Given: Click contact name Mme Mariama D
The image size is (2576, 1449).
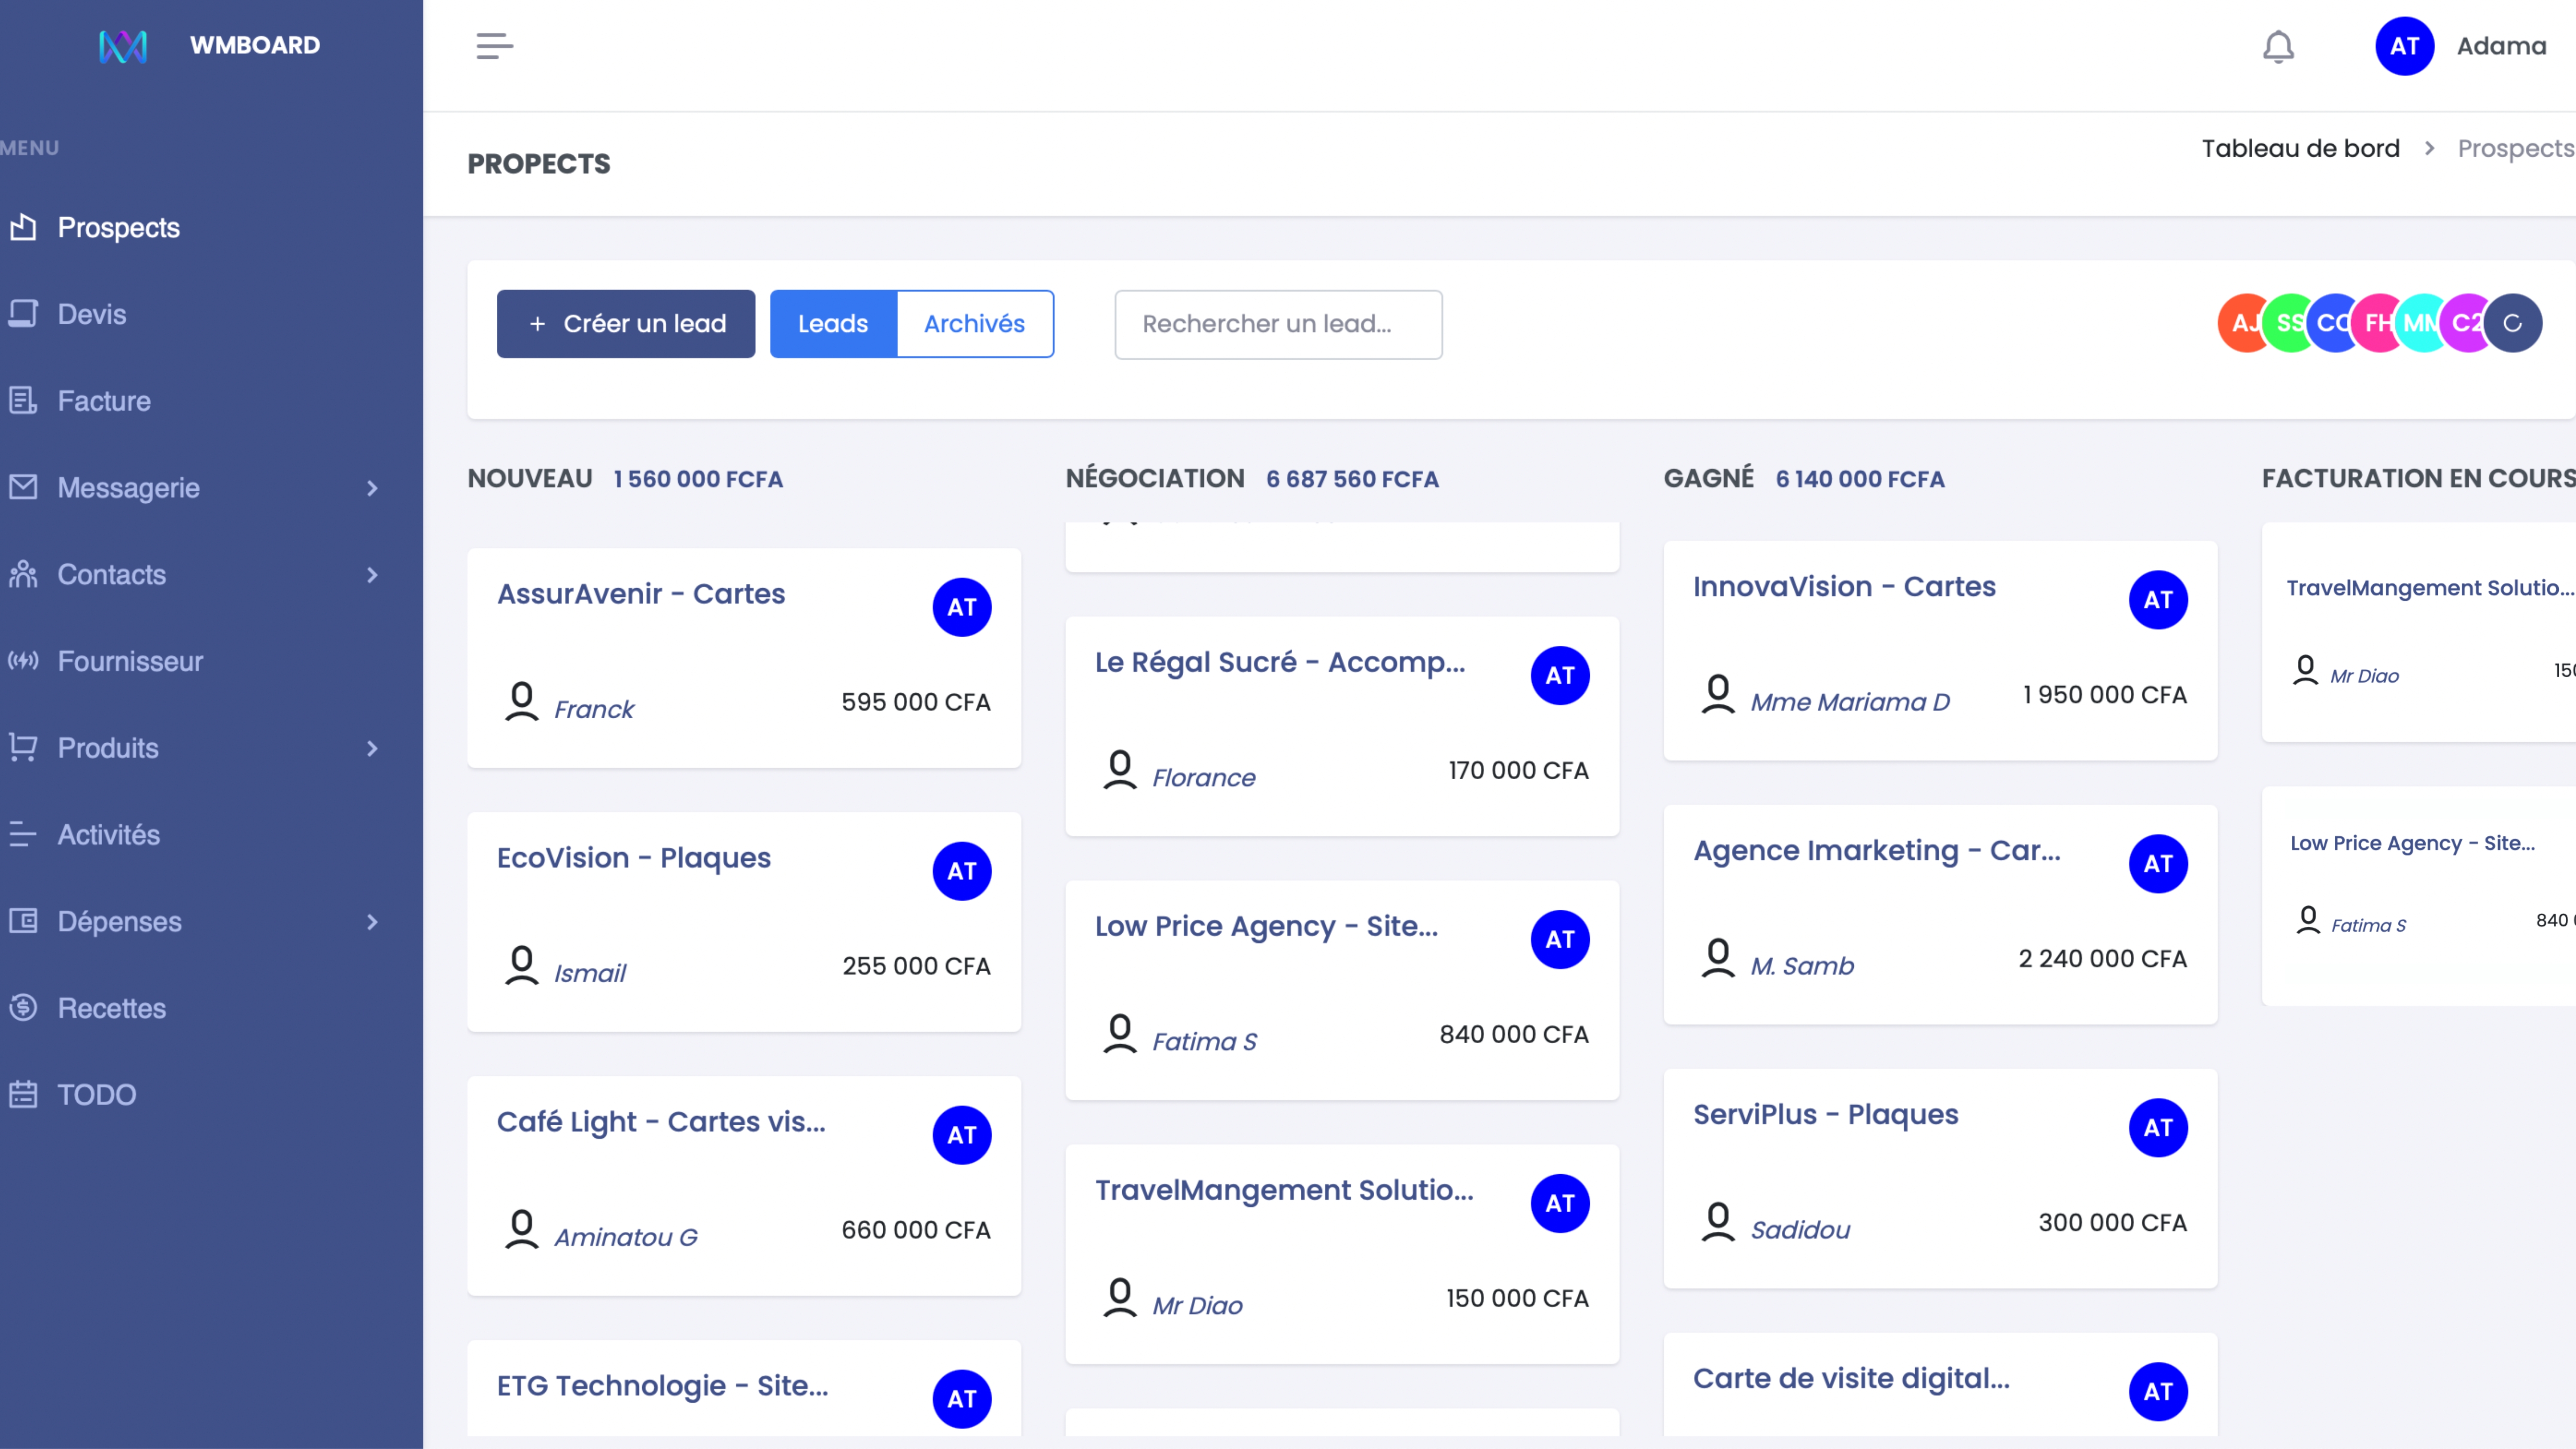Looking at the screenshot, I should (x=1850, y=702).
